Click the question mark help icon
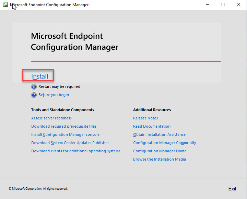This screenshot has height=199, width=247. [x=34, y=95]
